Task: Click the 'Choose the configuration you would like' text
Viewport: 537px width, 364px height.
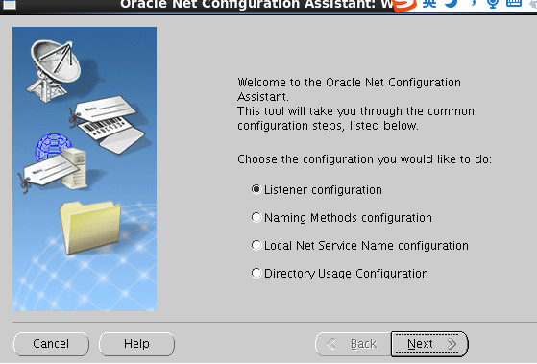Action: (x=364, y=159)
